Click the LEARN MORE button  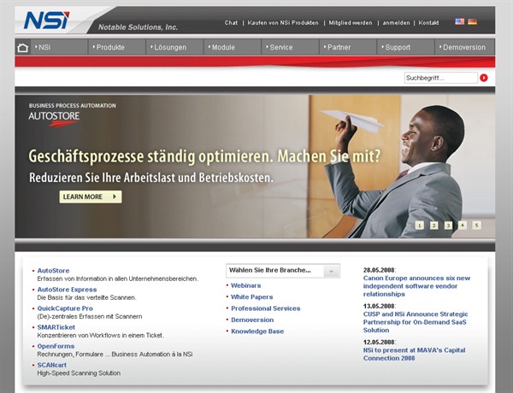(90, 196)
